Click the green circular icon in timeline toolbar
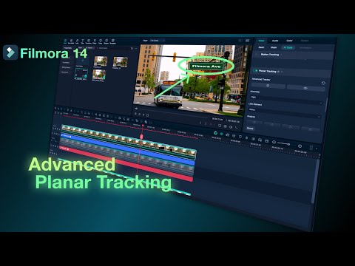The image size is (355, 266). [x=215, y=133]
